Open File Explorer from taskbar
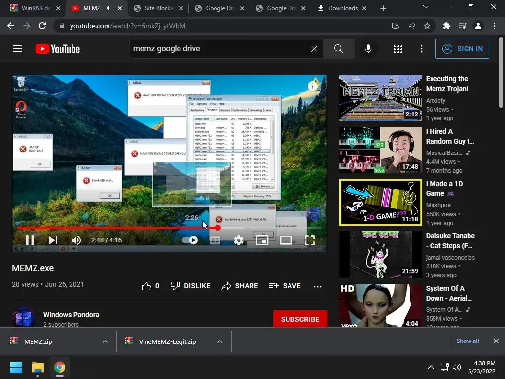 pyautogui.click(x=37, y=367)
